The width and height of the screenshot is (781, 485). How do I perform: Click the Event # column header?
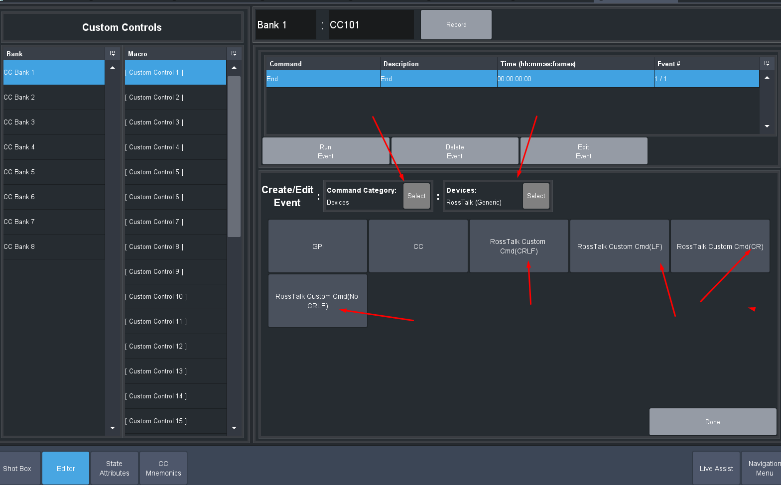pos(707,64)
